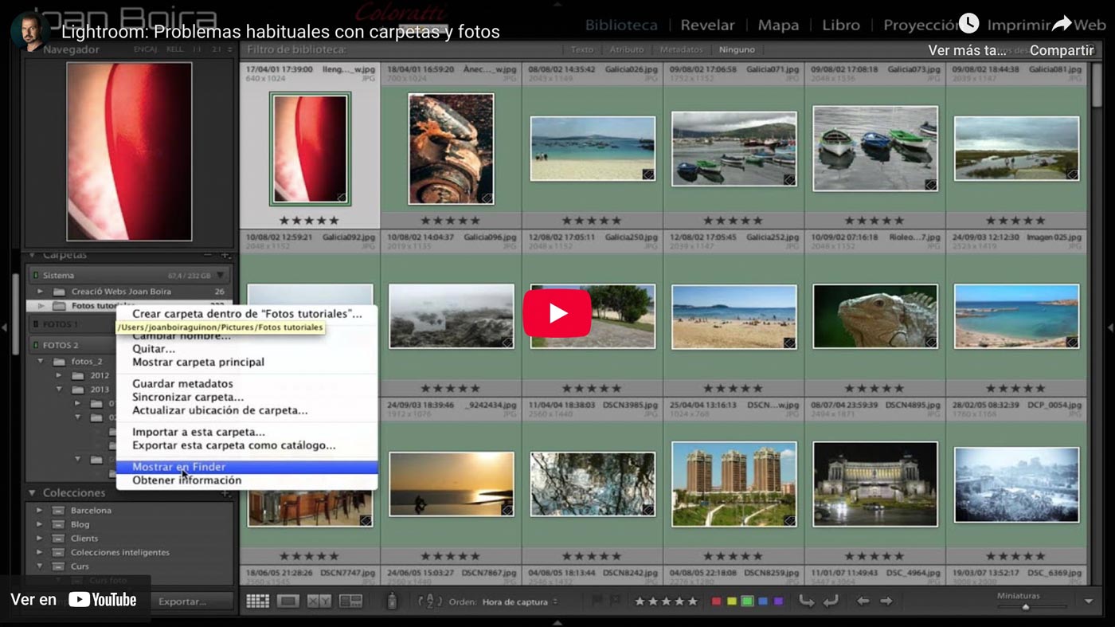Choose Crear carpeta dentro de Fotos tutoriales
This screenshot has height=627, width=1115.
[247, 314]
